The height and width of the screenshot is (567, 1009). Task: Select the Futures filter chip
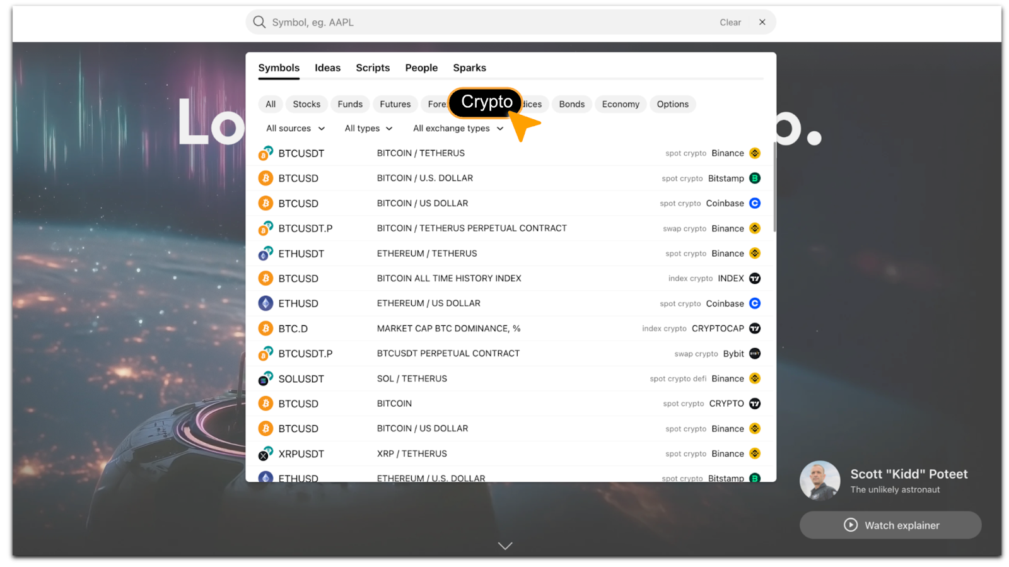[395, 104]
